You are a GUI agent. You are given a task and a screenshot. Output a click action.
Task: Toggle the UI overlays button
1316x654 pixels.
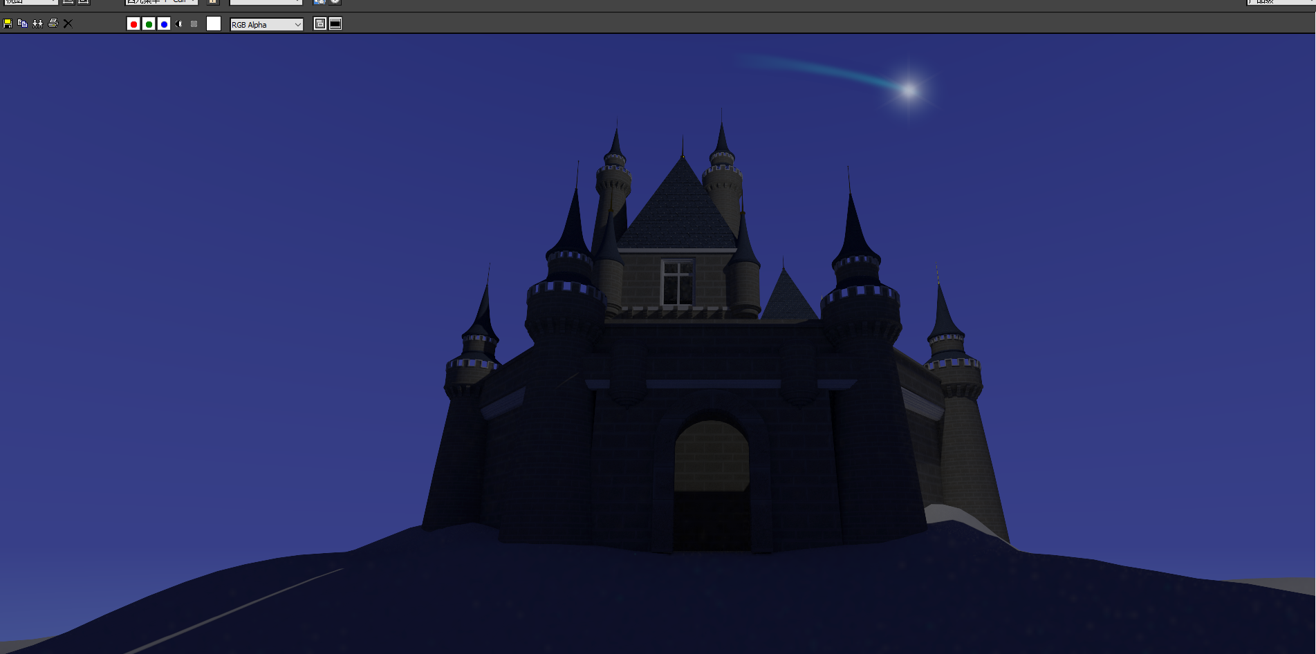coord(320,24)
